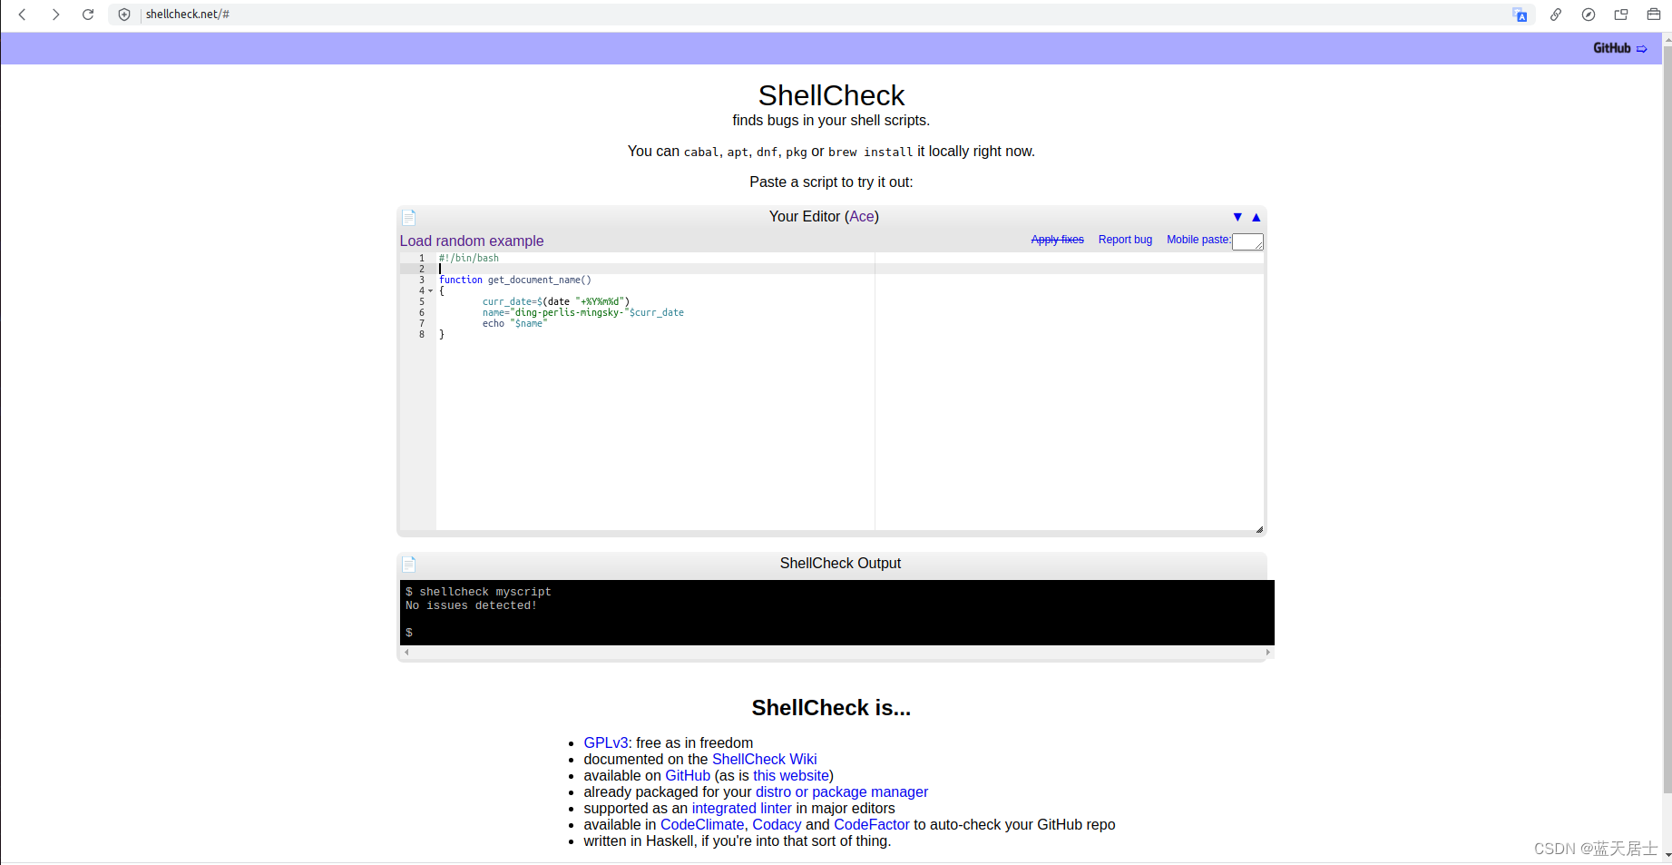This screenshot has height=865, width=1672.
Task: Open the browser translate icon
Action: coord(1521,15)
